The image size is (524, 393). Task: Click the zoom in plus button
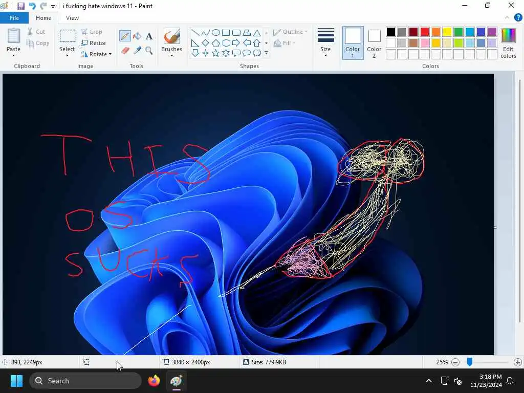(518, 362)
